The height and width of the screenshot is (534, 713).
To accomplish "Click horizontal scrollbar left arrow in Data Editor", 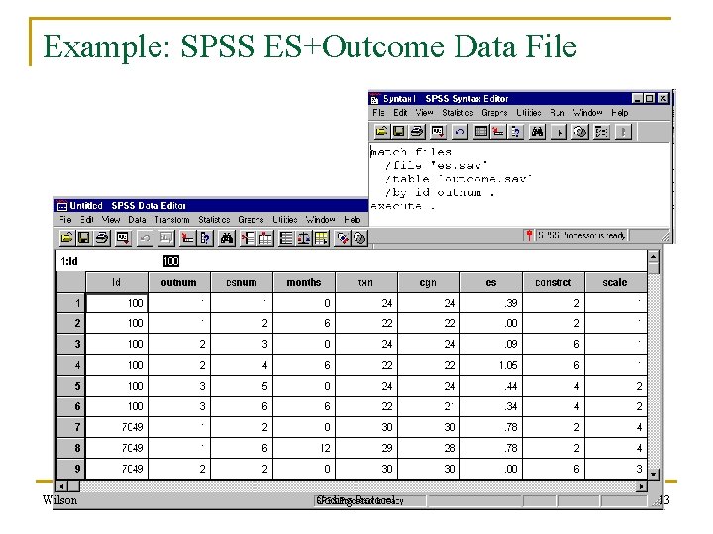I will 62,486.
